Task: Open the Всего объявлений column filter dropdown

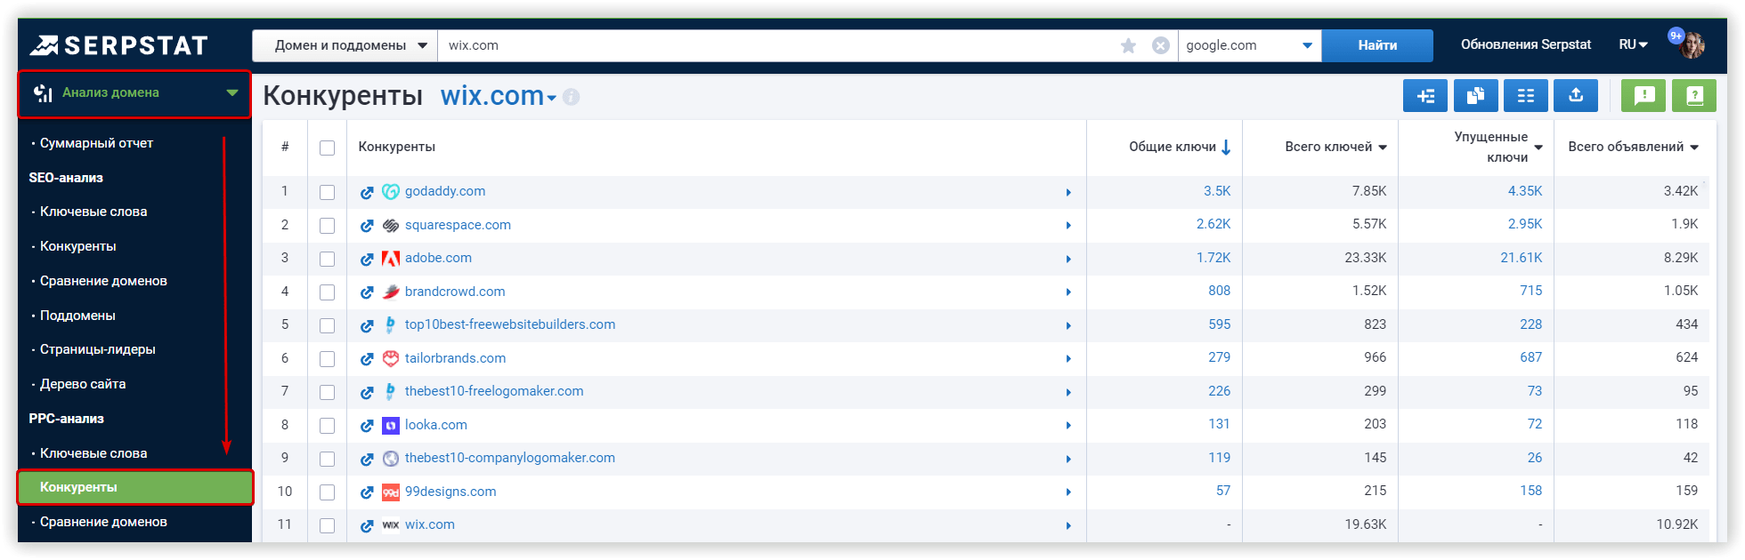Action: [1694, 148]
